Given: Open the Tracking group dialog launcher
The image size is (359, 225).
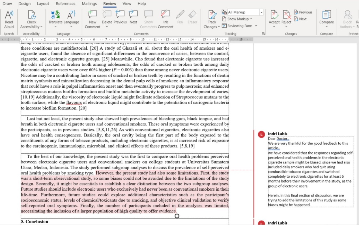Looking at the screenshot, I should 263,34.
